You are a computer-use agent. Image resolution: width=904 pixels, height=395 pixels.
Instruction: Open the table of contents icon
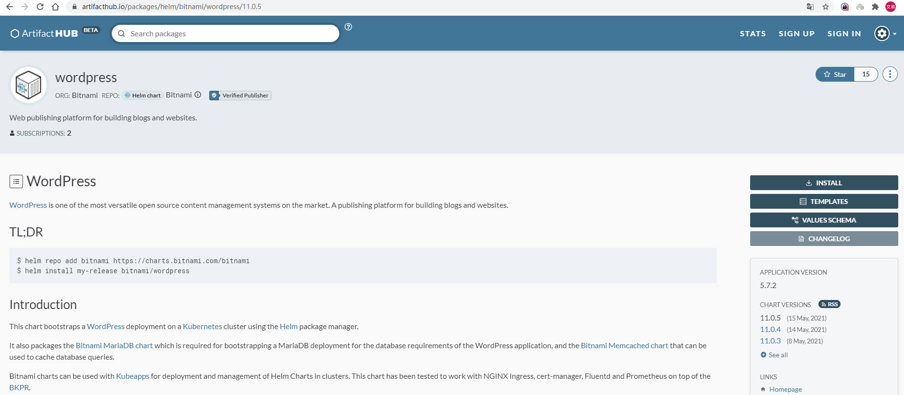click(16, 181)
